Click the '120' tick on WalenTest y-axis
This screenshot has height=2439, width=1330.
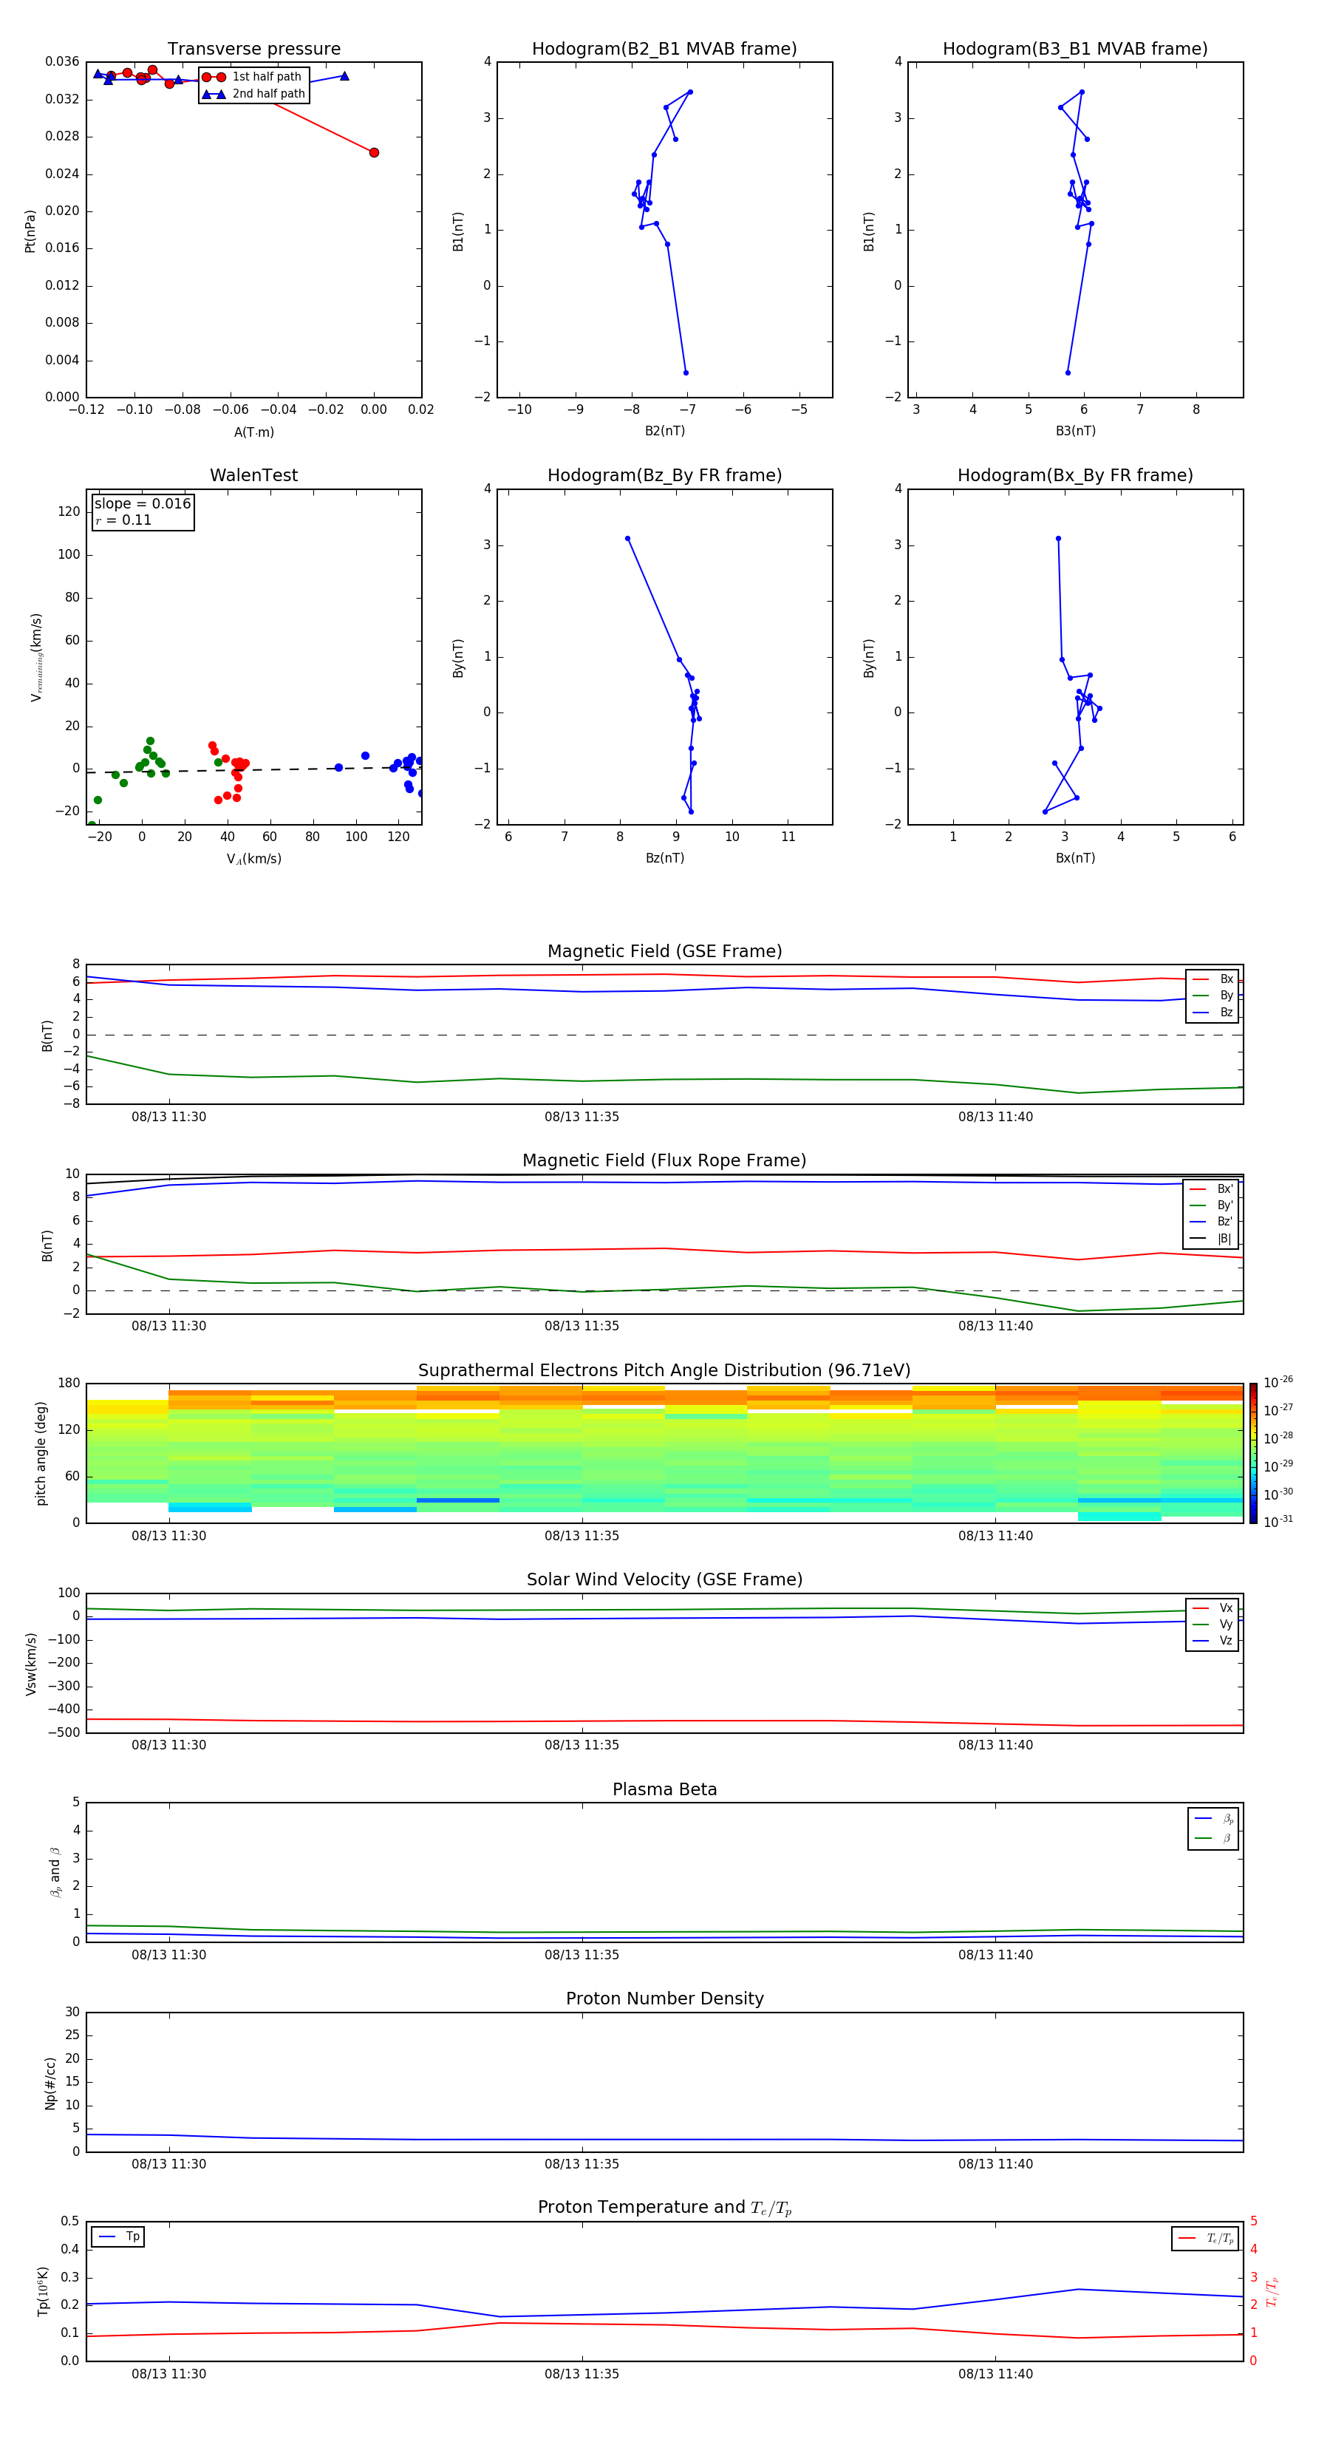click(x=69, y=511)
